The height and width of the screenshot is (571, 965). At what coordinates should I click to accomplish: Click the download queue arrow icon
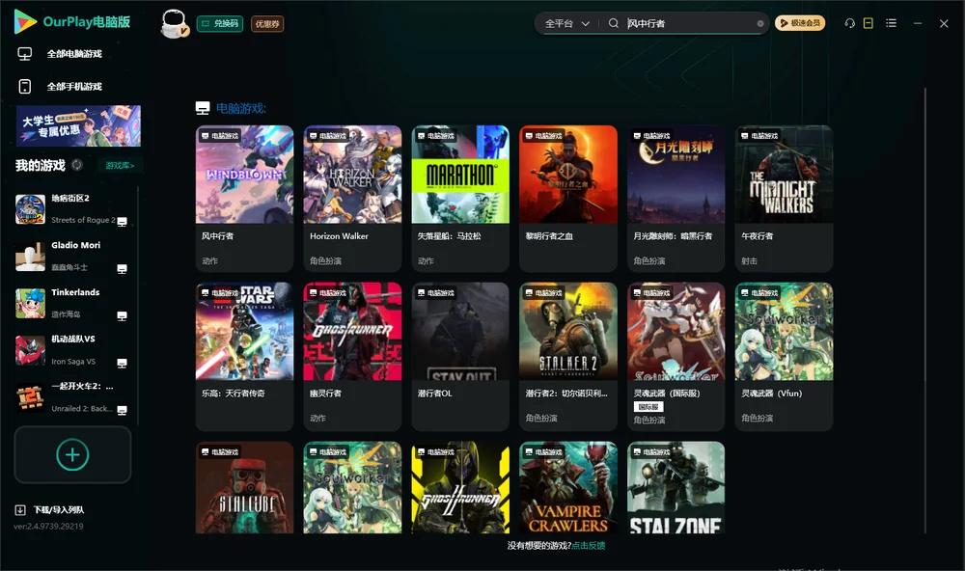pyautogui.click(x=20, y=509)
